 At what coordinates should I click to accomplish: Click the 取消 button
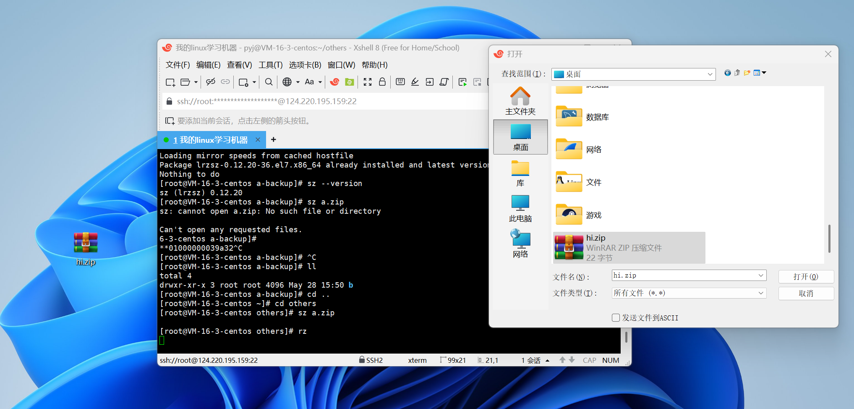[806, 294]
